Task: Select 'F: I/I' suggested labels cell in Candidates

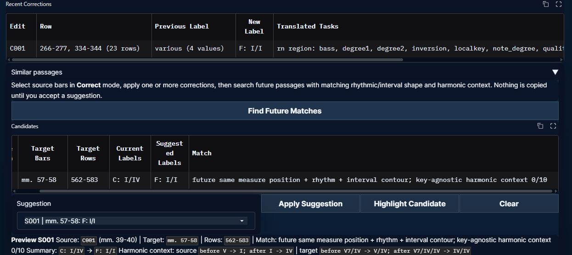Action: pyautogui.click(x=169, y=180)
